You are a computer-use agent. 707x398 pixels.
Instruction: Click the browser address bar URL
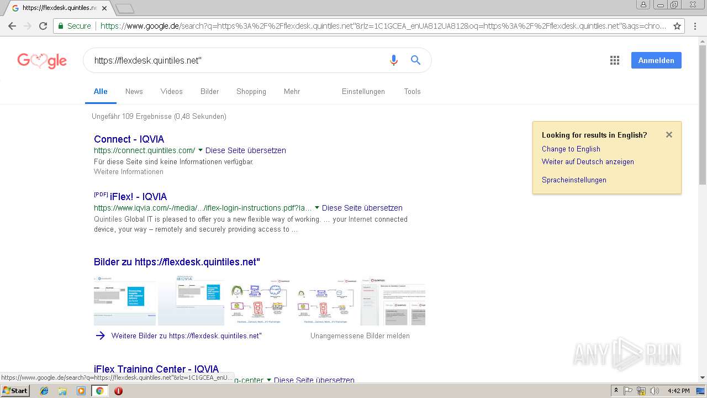click(383, 26)
